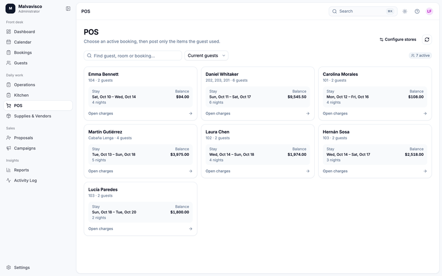Click the Campaigns megaphone icon

[9, 148]
